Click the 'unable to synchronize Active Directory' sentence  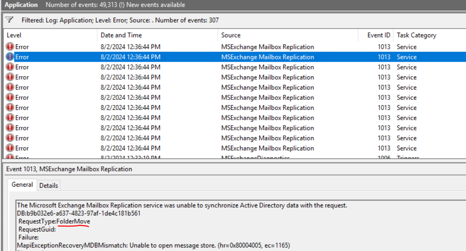[x=182, y=205]
